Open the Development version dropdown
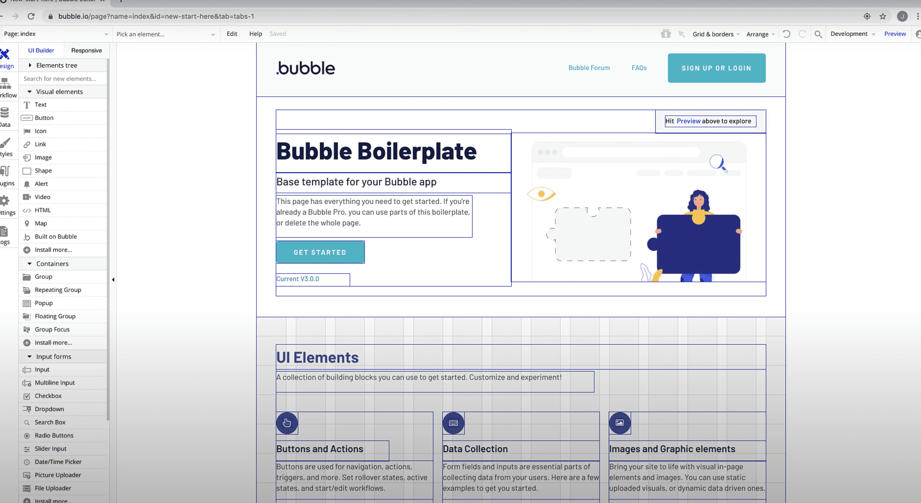 click(x=853, y=34)
